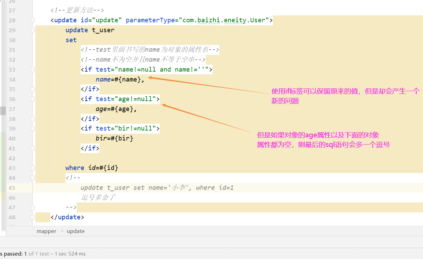Screen dimensions: 423x259
Task: Click the 'name=#{name},' line
Action: (120, 79)
